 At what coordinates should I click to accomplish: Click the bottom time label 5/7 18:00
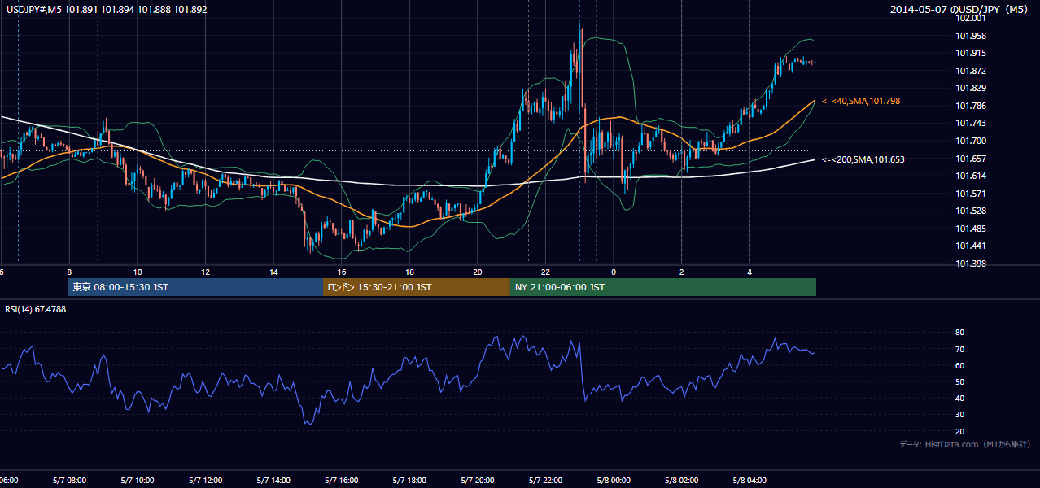409,481
